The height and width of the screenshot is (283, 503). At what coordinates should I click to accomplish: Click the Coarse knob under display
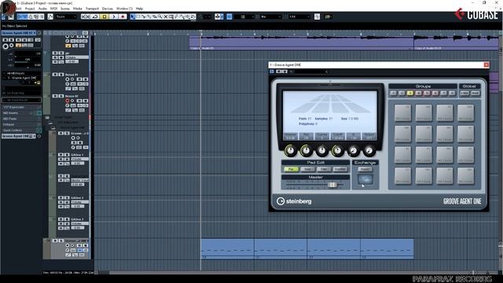pos(321,150)
